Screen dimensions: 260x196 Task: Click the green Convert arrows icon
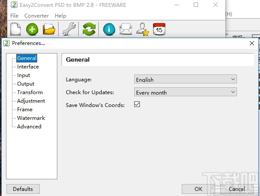pos(89,29)
